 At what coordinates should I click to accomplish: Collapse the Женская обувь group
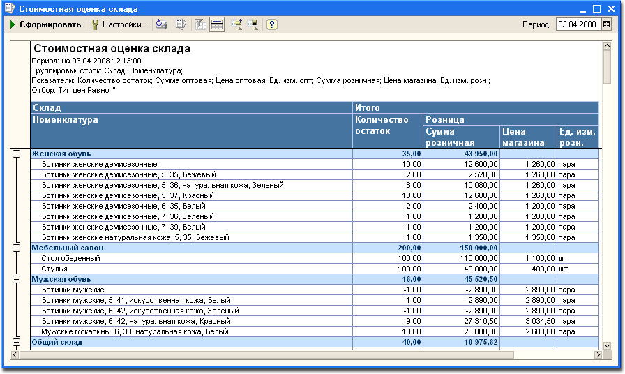[x=16, y=154]
